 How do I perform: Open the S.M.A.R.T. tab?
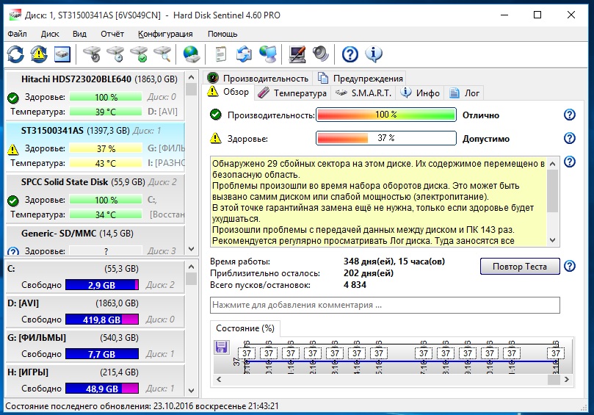363,93
